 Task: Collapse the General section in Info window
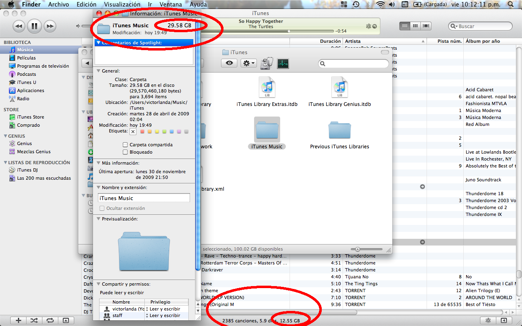[98, 71]
